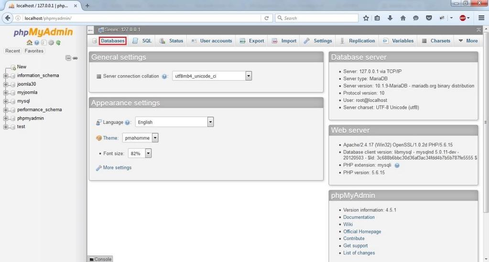Open the Font size dropdown showing 82%
489x262 pixels.
(140, 153)
